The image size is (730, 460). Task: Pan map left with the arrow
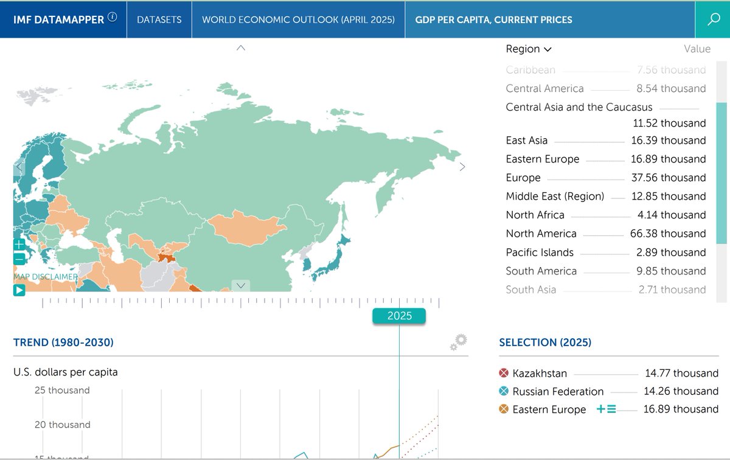[19, 167]
